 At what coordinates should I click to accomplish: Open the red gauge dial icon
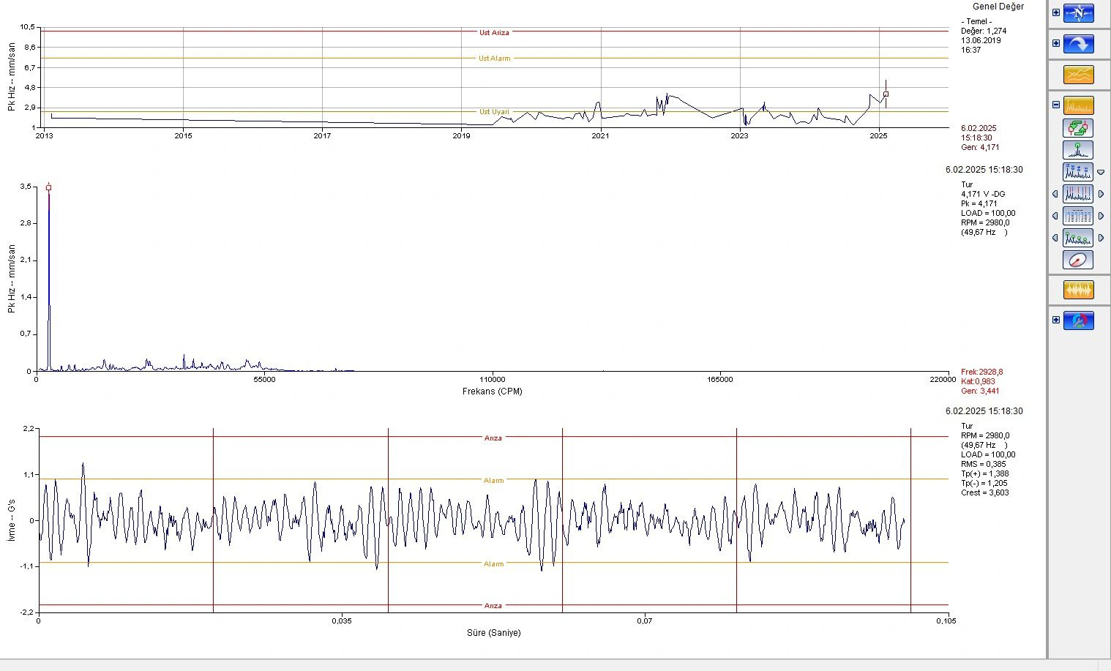(1078, 260)
